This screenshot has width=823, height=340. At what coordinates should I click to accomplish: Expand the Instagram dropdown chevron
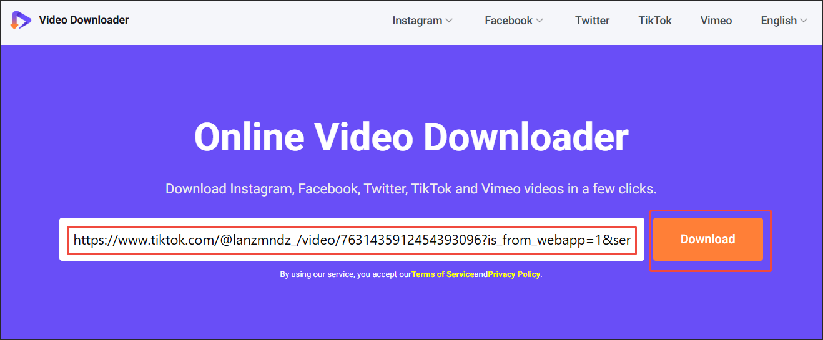(448, 21)
